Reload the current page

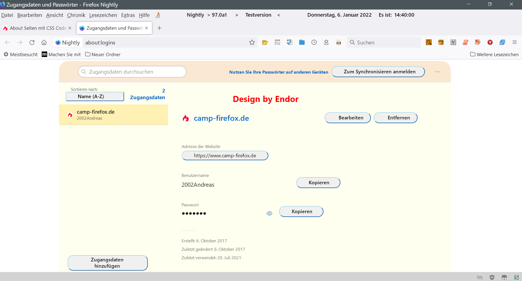point(32,42)
